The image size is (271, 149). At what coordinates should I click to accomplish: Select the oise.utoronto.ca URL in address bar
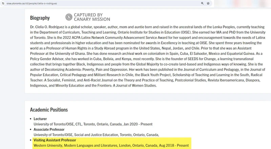pyautogui.click(x=32, y=3)
